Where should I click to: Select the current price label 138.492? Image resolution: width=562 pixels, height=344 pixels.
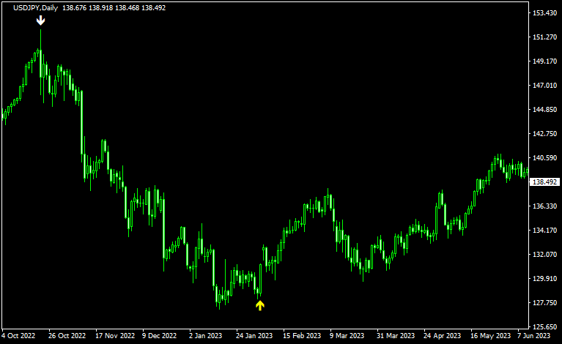pos(544,182)
